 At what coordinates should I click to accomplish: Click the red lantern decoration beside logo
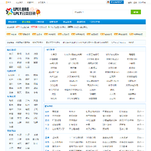[38, 13]
